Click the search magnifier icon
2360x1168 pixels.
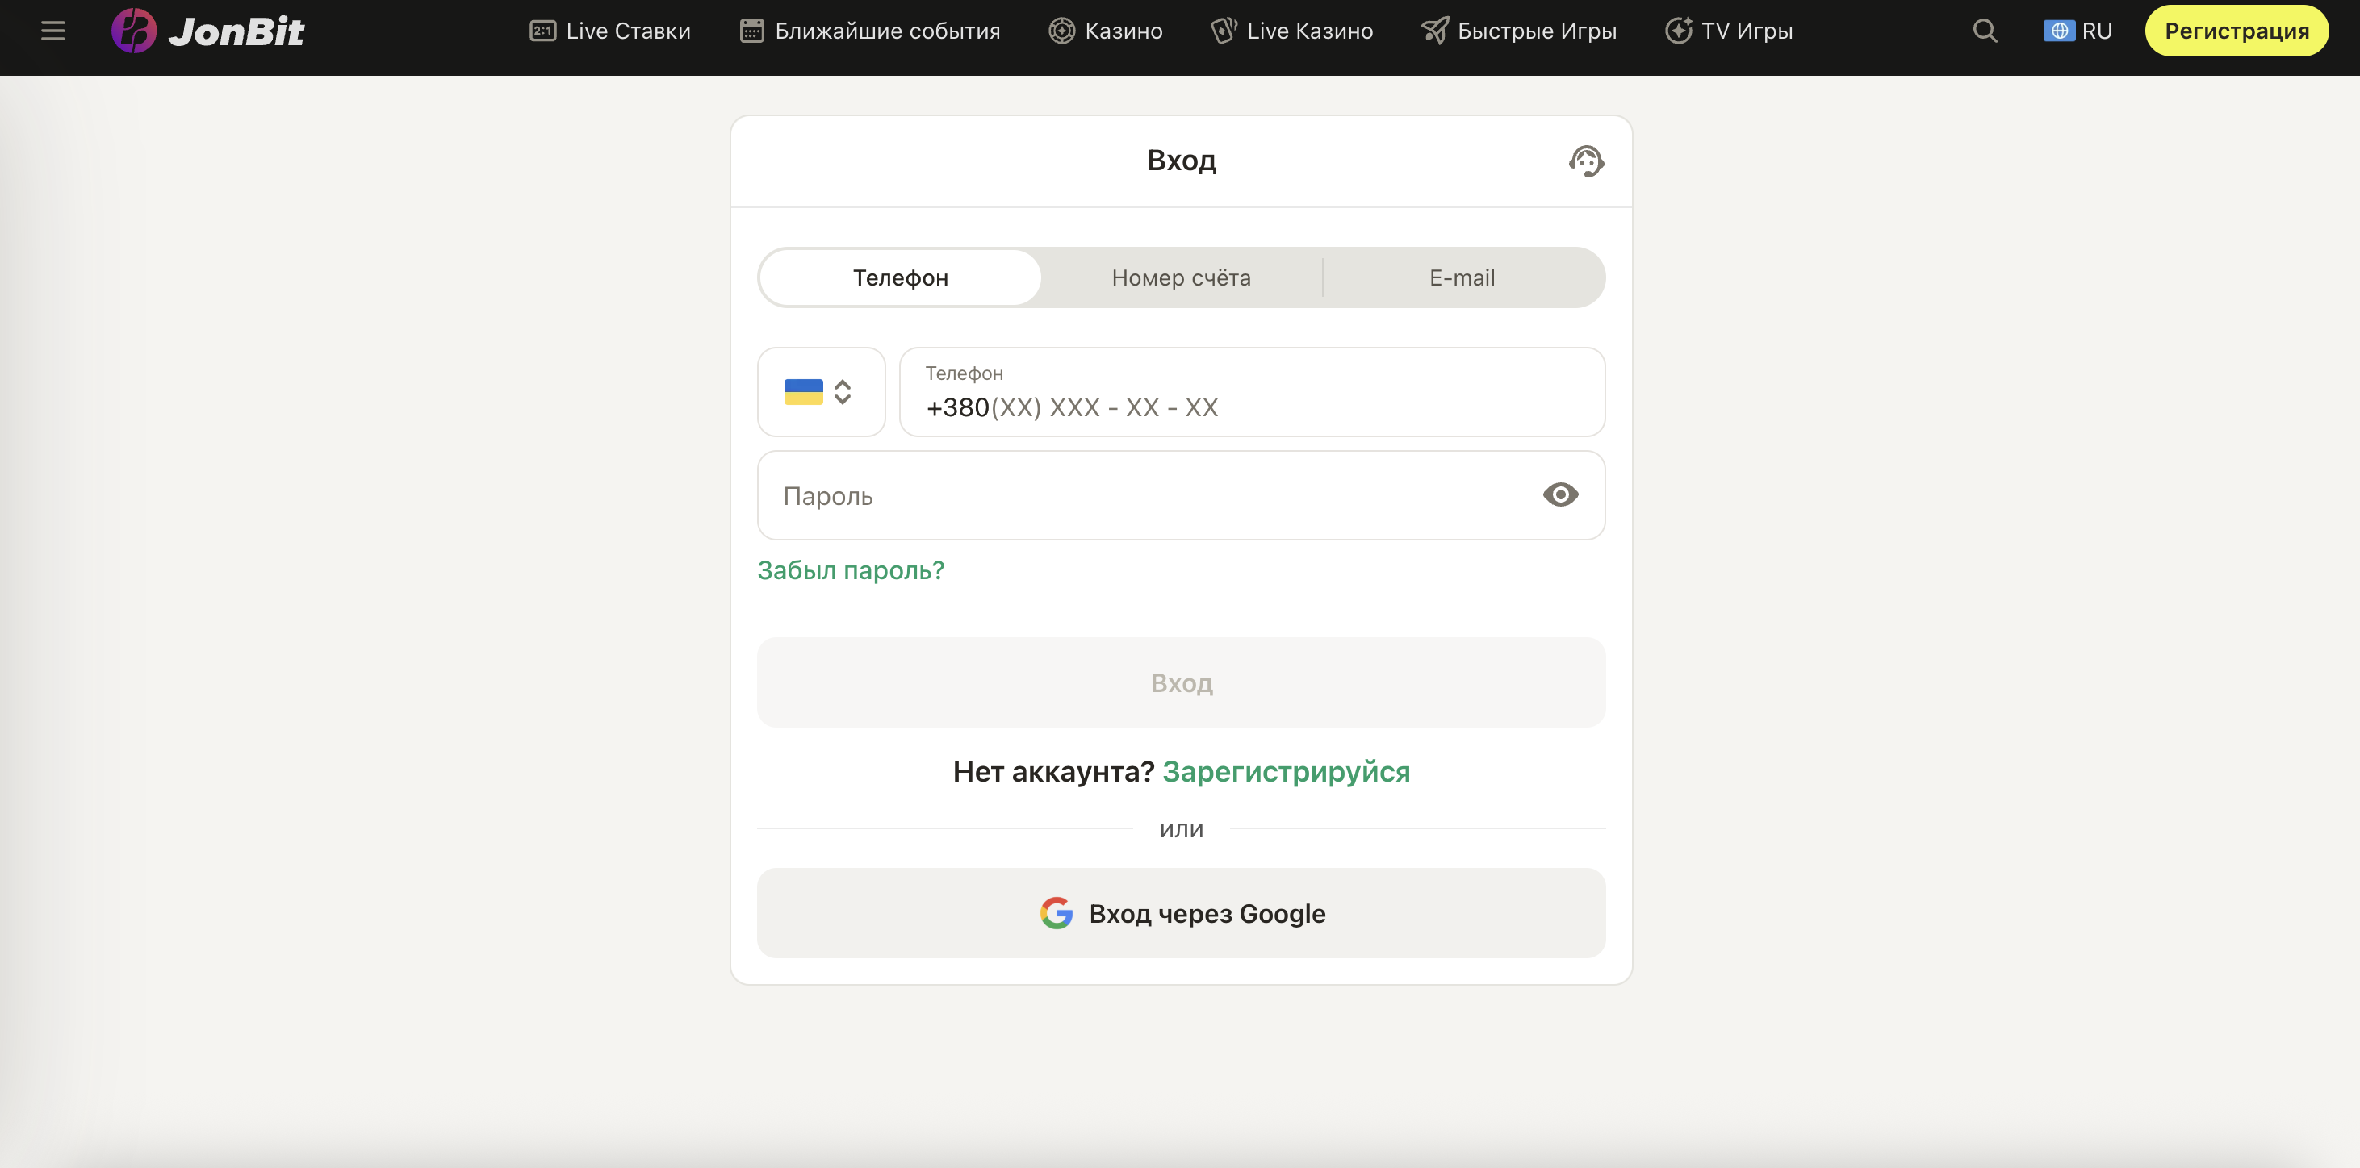pyautogui.click(x=1985, y=30)
